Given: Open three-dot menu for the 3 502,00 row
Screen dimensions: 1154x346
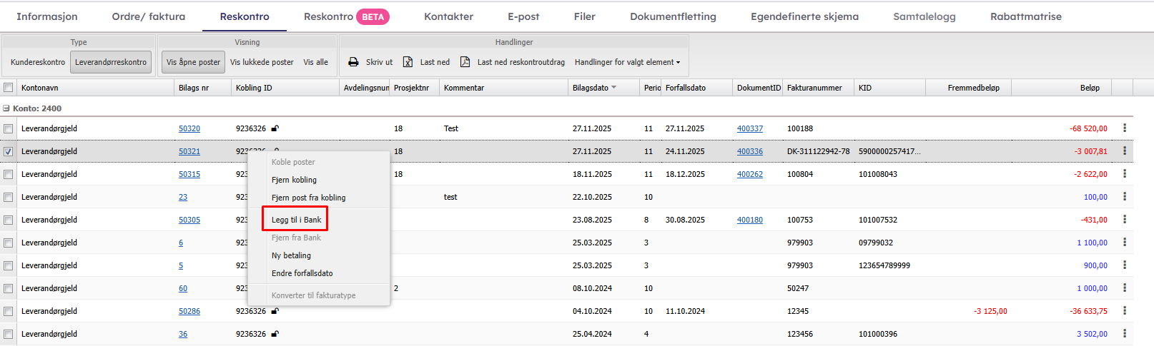Looking at the screenshot, I should pos(1125,334).
